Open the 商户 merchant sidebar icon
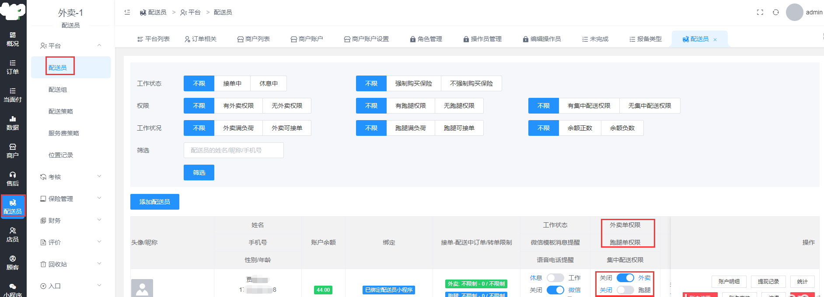This screenshot has height=297, width=824. coord(13,151)
